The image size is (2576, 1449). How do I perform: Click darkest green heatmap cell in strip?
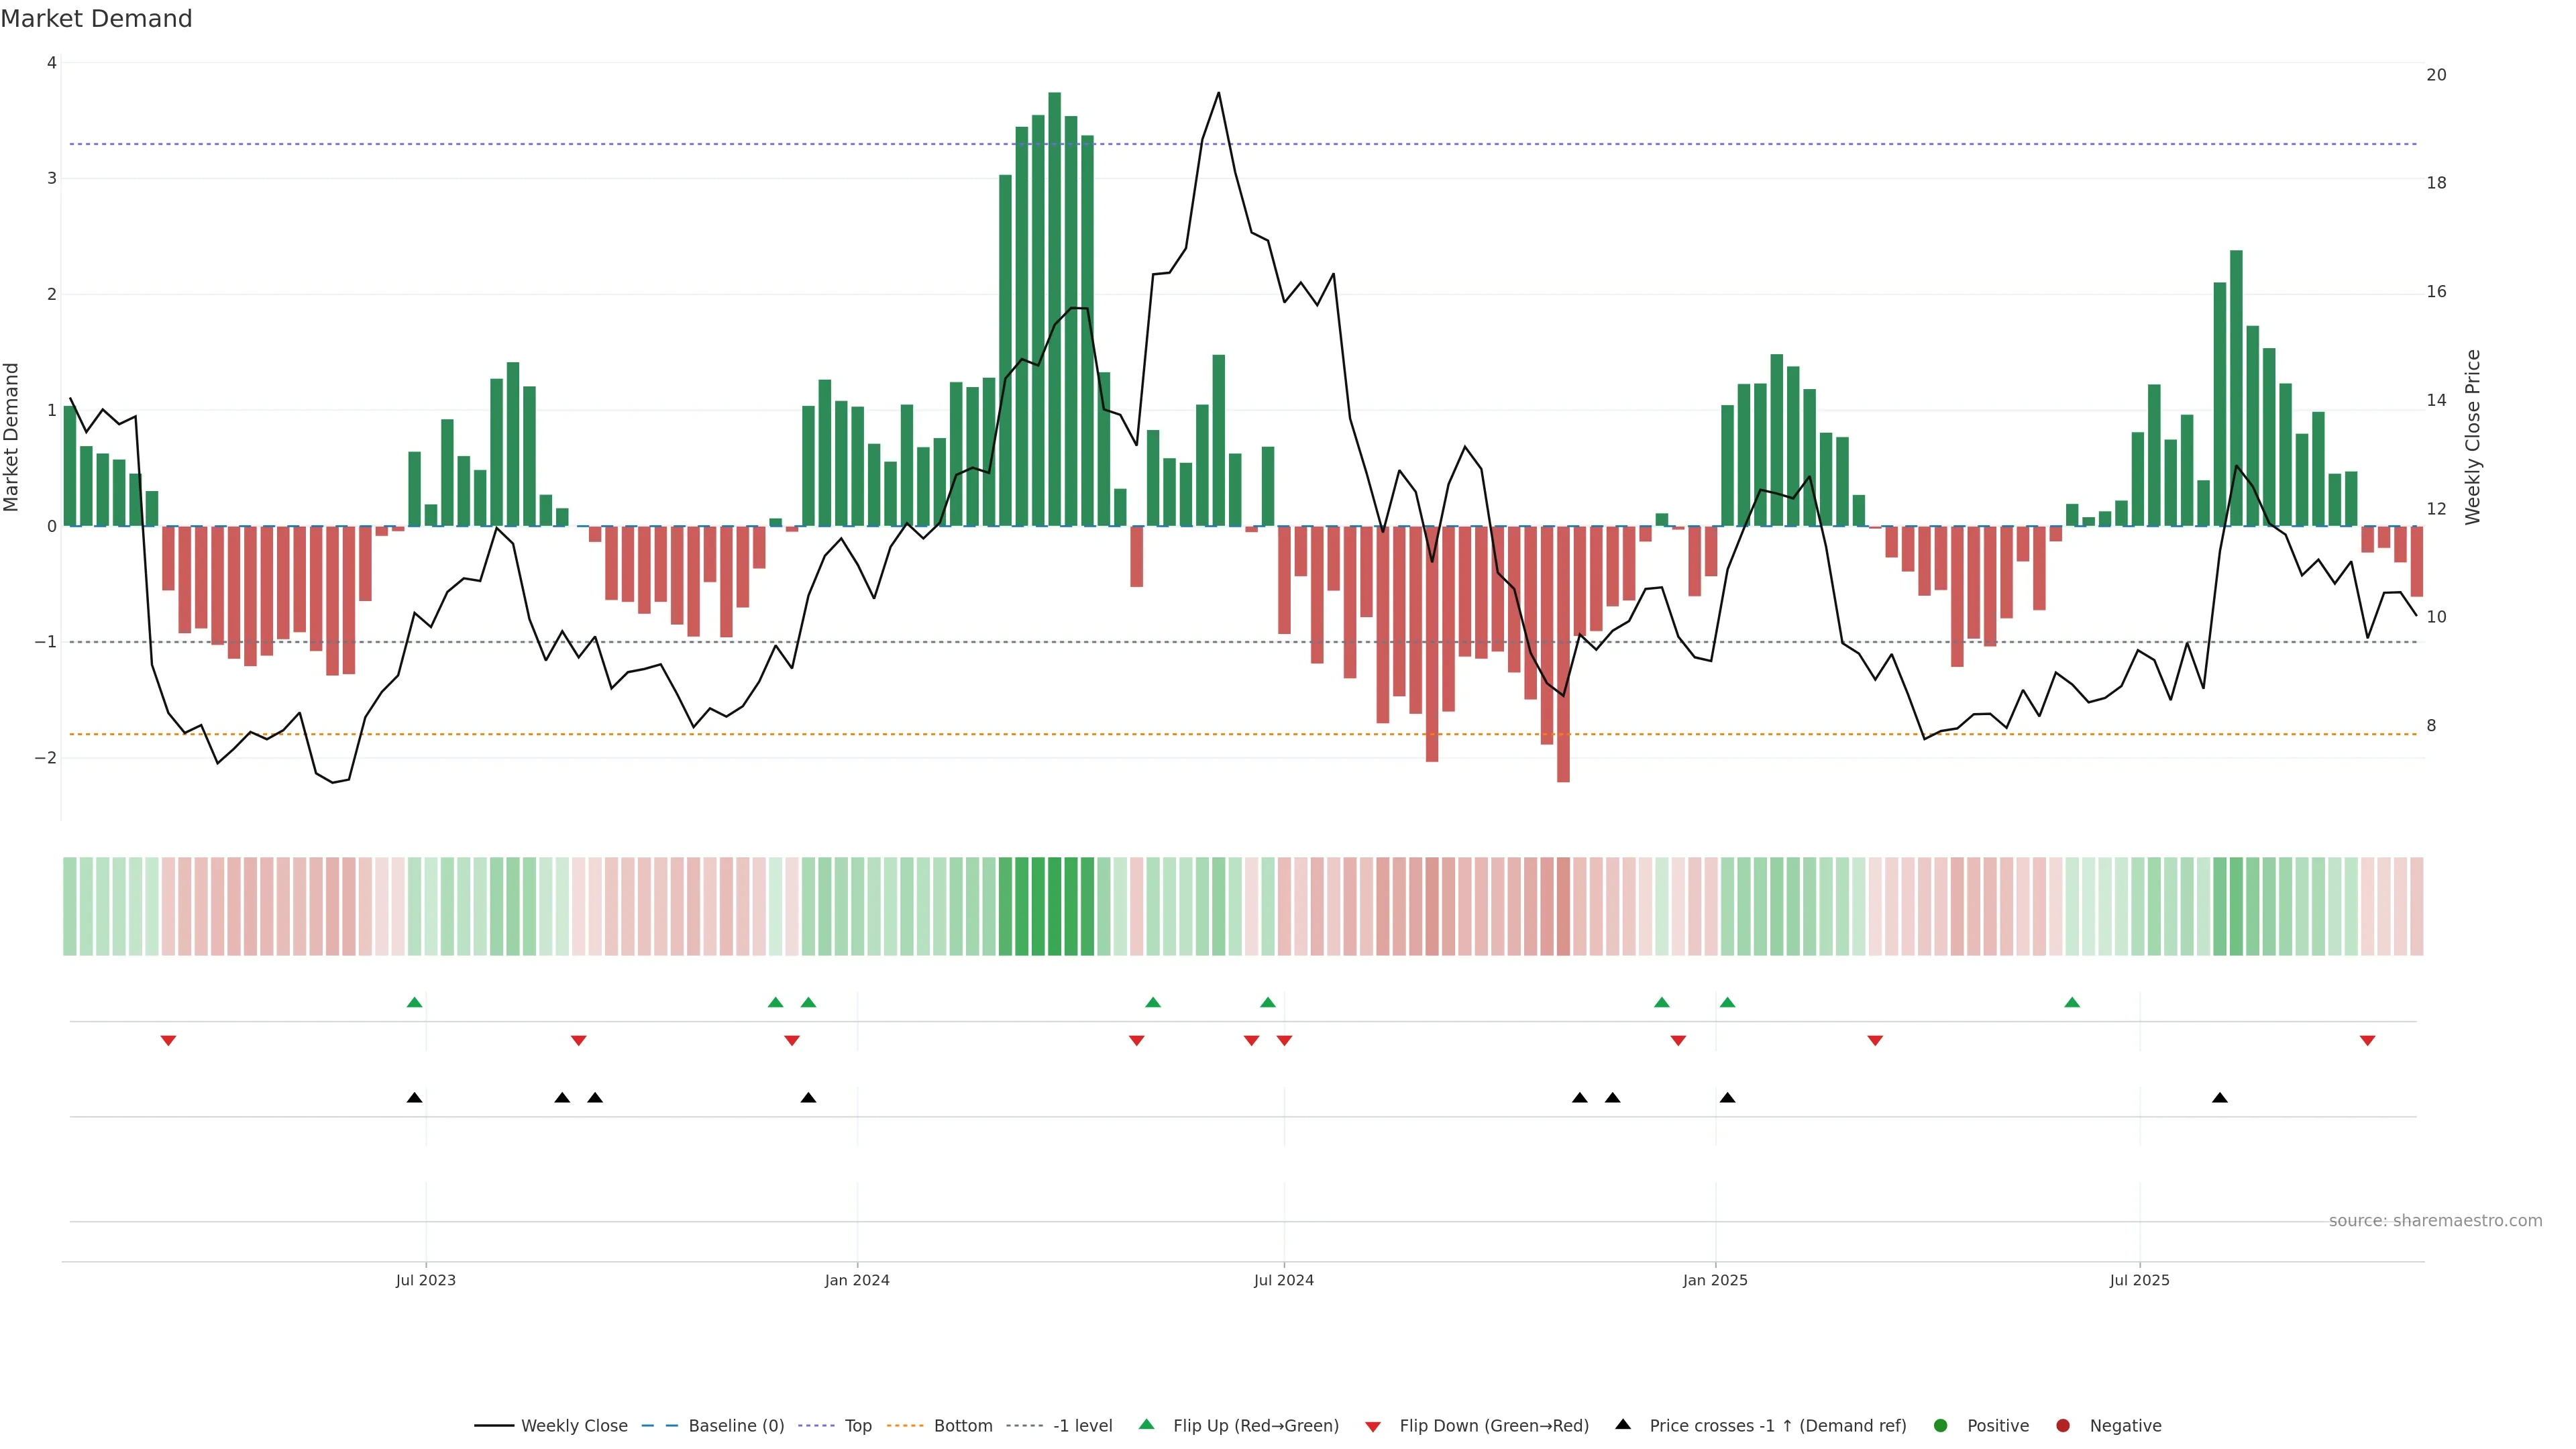tap(1055, 906)
